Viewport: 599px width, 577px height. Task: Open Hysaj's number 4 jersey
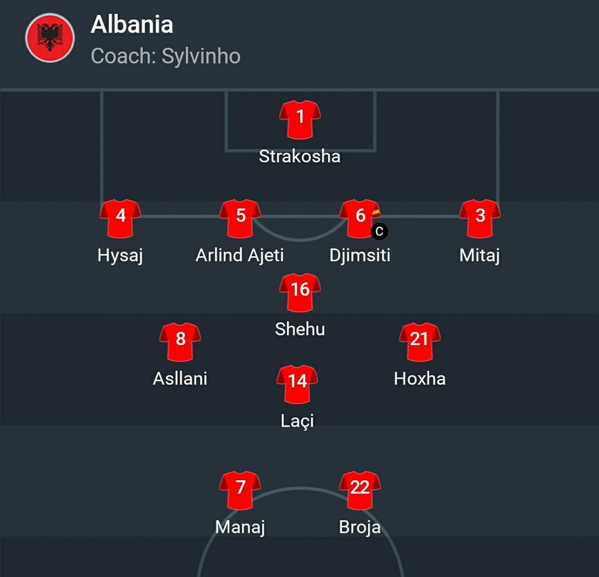tap(120, 219)
